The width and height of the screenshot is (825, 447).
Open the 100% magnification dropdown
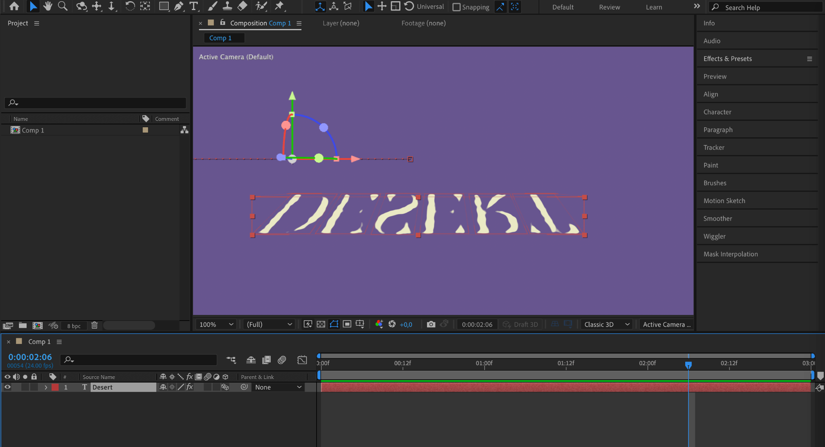[x=216, y=324]
